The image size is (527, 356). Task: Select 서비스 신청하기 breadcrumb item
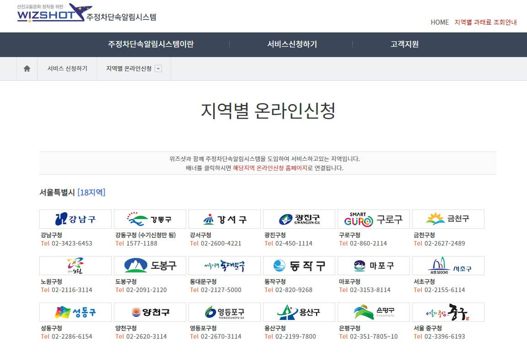tap(67, 68)
